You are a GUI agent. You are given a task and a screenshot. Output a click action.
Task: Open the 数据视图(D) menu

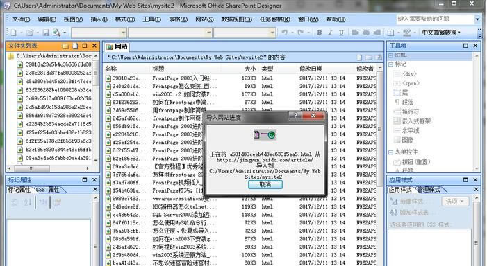pyautogui.click(x=237, y=19)
